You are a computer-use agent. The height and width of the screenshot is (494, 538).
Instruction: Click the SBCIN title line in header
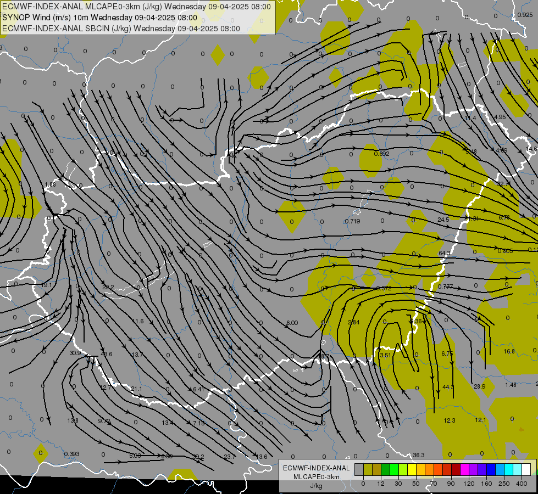coord(121,29)
